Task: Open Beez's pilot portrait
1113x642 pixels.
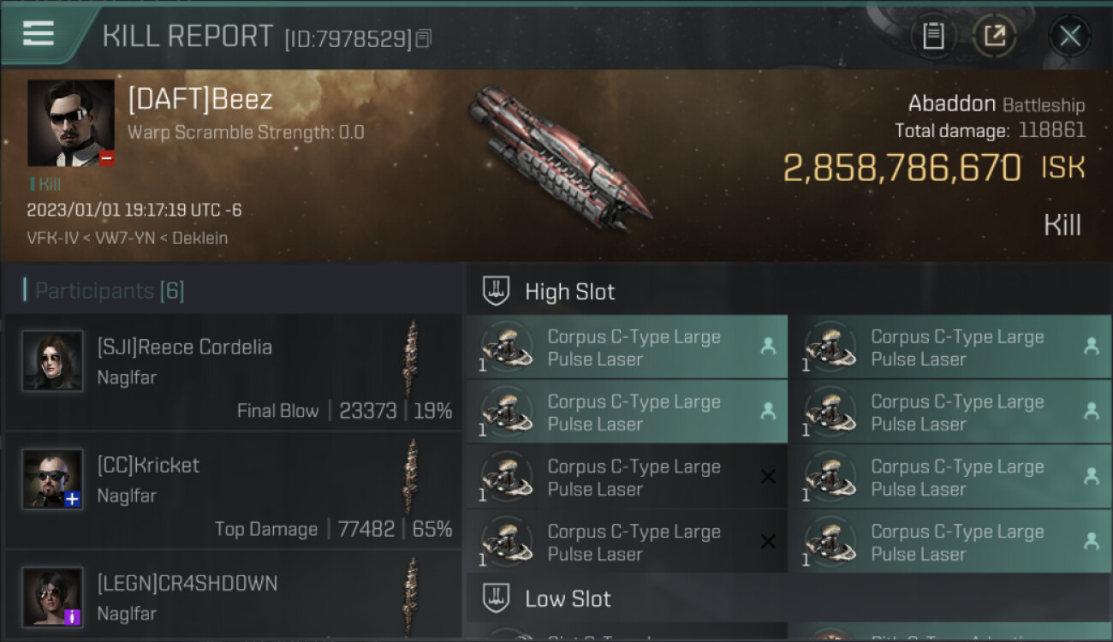Action: tap(70, 122)
